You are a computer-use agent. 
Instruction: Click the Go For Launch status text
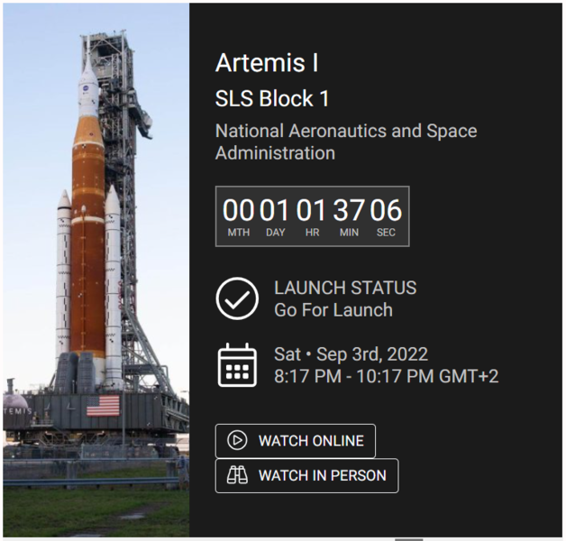(x=333, y=310)
